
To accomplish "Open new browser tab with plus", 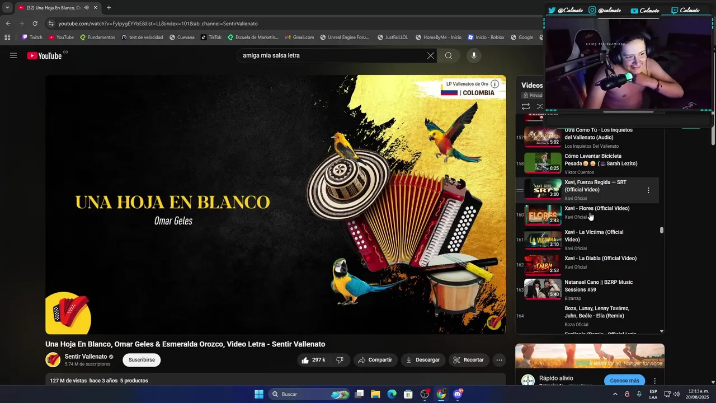I will pyautogui.click(x=109, y=8).
